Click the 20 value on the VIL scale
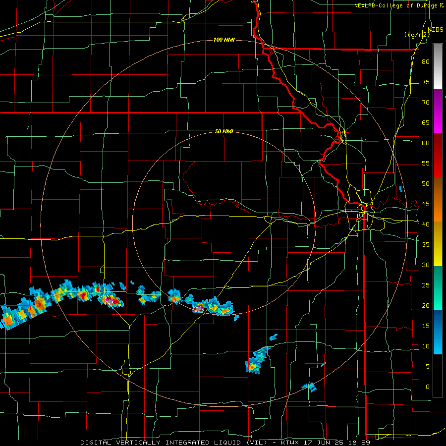Screen dimensions: 446x446 tap(426, 306)
